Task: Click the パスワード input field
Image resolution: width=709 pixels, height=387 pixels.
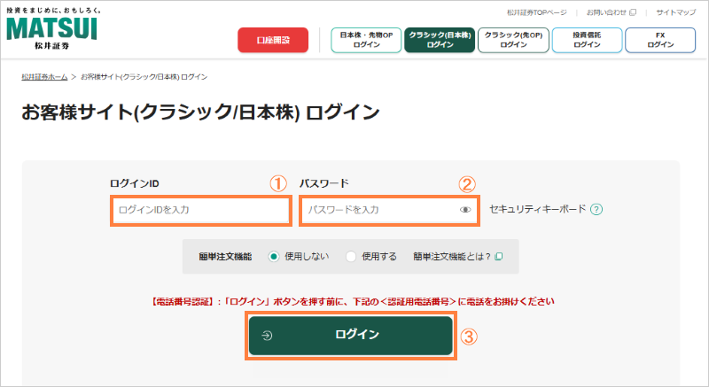Action: 379,210
